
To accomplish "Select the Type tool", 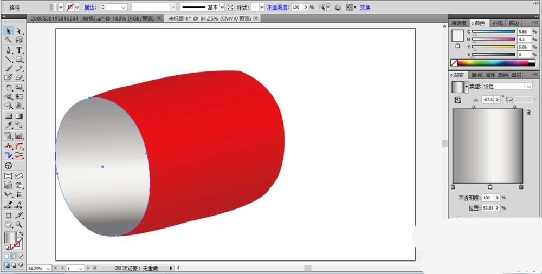I will [19, 50].
